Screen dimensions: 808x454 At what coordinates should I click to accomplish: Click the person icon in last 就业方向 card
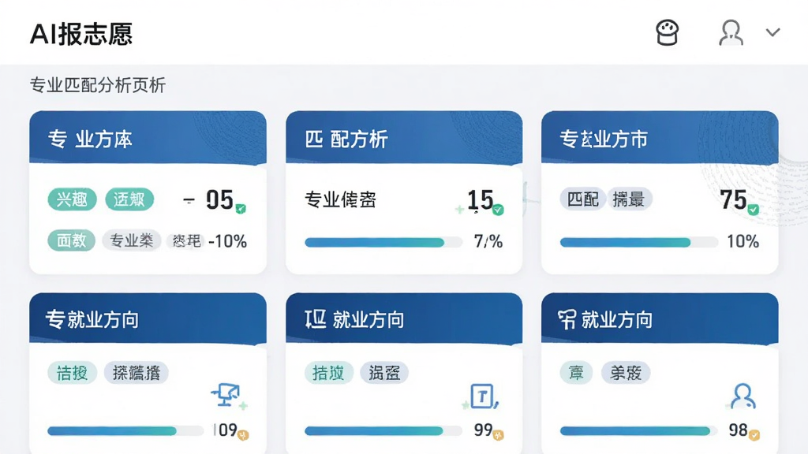pos(743,396)
